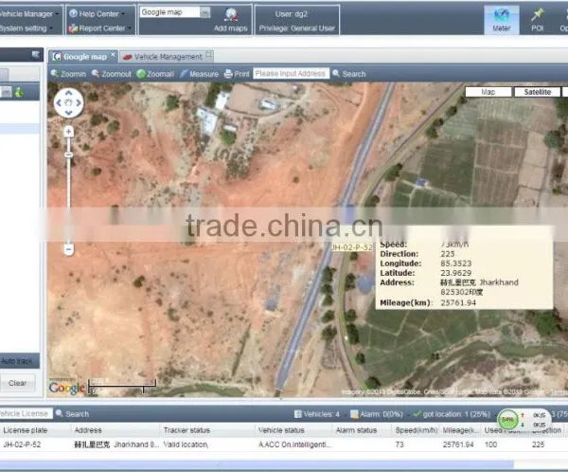Select the Meter tool icon
Screen dimensions: 568x472
click(502, 20)
